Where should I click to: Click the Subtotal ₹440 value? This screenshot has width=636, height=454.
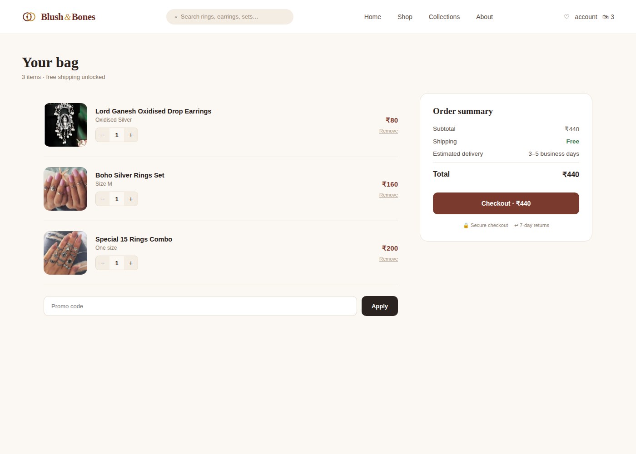[571, 129]
